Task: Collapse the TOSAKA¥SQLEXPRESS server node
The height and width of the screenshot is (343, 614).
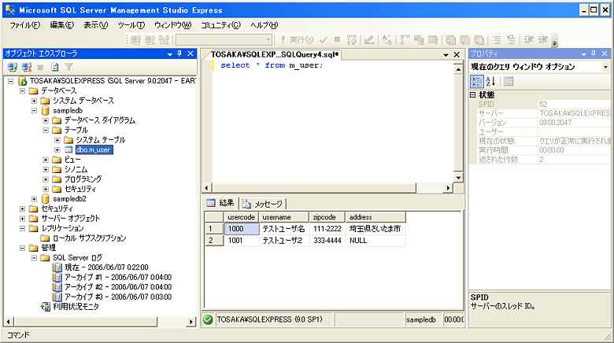Action: coord(11,81)
